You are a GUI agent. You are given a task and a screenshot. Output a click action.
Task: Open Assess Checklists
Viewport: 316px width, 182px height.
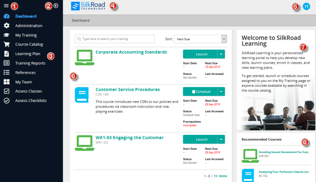tap(31, 100)
